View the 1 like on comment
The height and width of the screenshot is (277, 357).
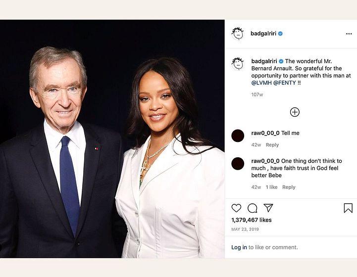point(271,187)
